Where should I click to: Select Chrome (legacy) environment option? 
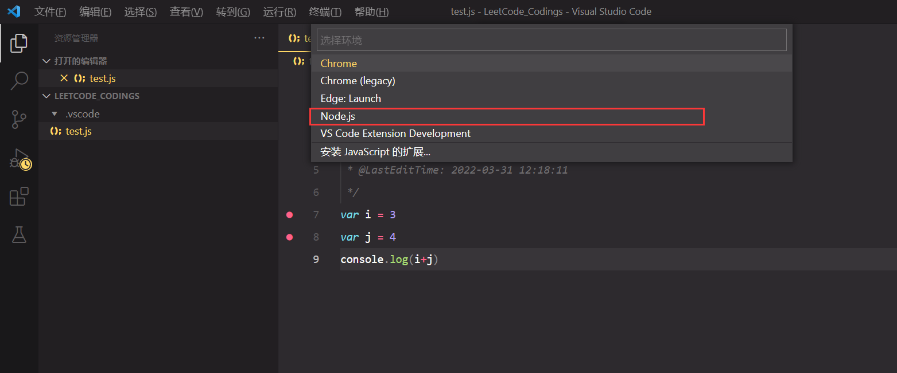point(552,81)
